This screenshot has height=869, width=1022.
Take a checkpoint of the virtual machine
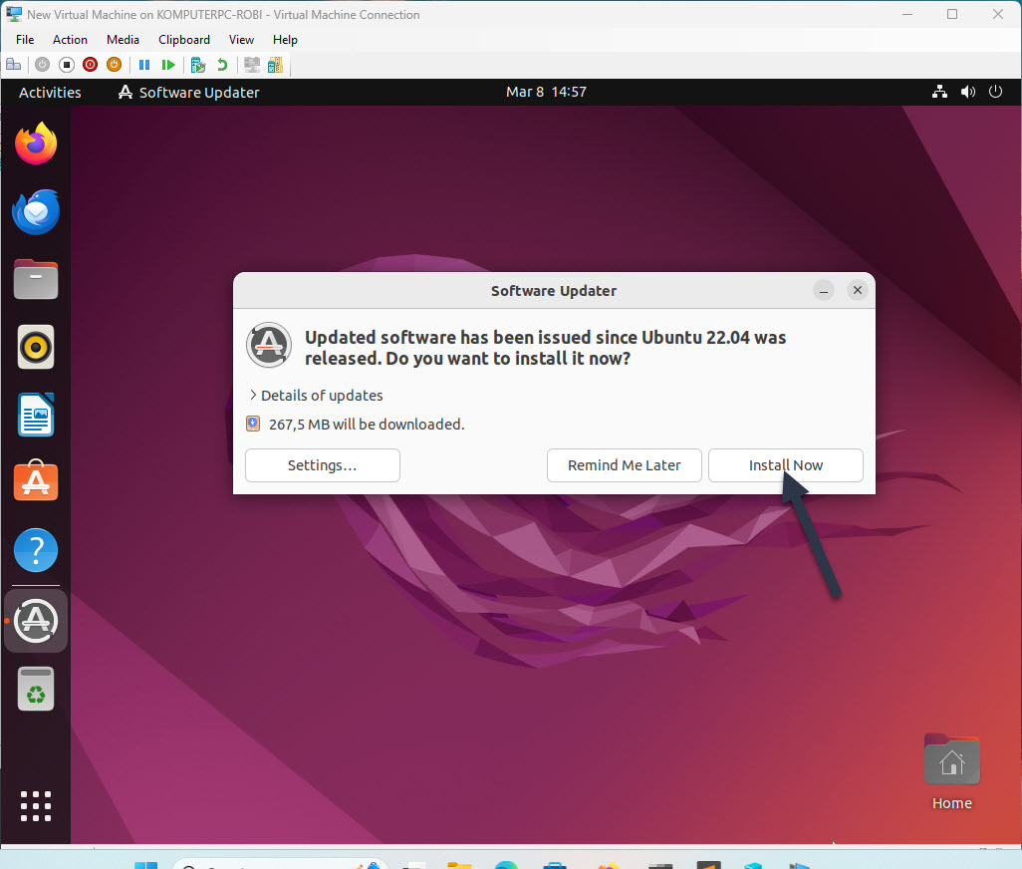196,64
